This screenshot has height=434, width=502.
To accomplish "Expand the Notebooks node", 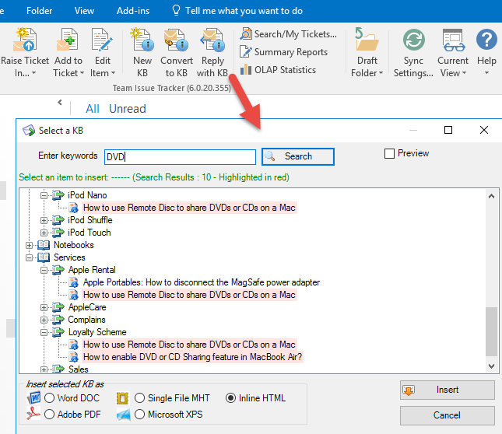I will [29, 245].
